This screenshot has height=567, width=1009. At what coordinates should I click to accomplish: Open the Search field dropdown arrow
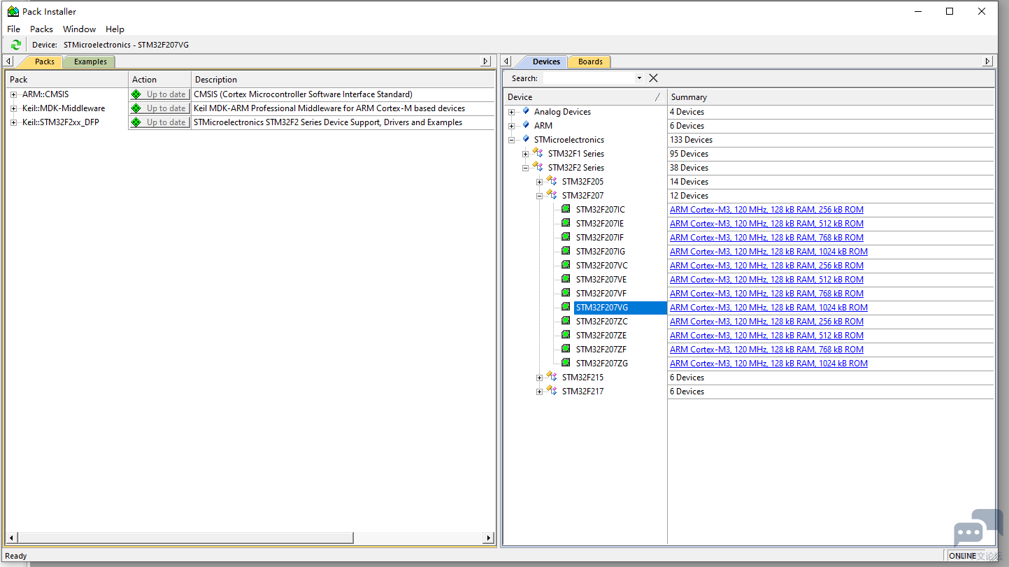(x=639, y=78)
